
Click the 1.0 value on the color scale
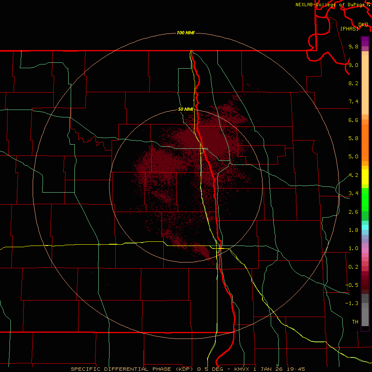pos(353,248)
